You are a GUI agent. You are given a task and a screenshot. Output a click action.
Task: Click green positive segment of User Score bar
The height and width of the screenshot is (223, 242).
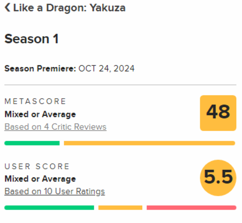click(49, 208)
